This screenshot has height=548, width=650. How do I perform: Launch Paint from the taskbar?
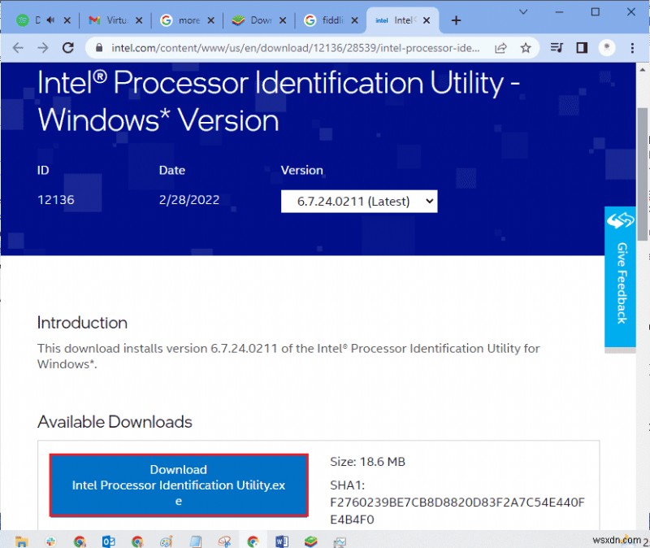(167, 541)
